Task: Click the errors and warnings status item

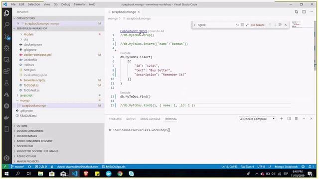Action: click(x=41, y=167)
